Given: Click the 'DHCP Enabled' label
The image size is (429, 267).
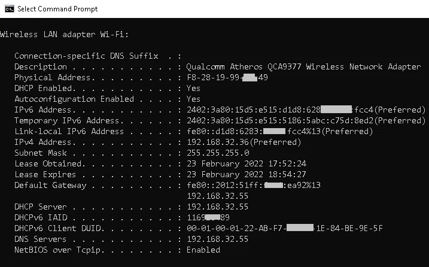Looking at the screenshot, I should click(x=43, y=88).
